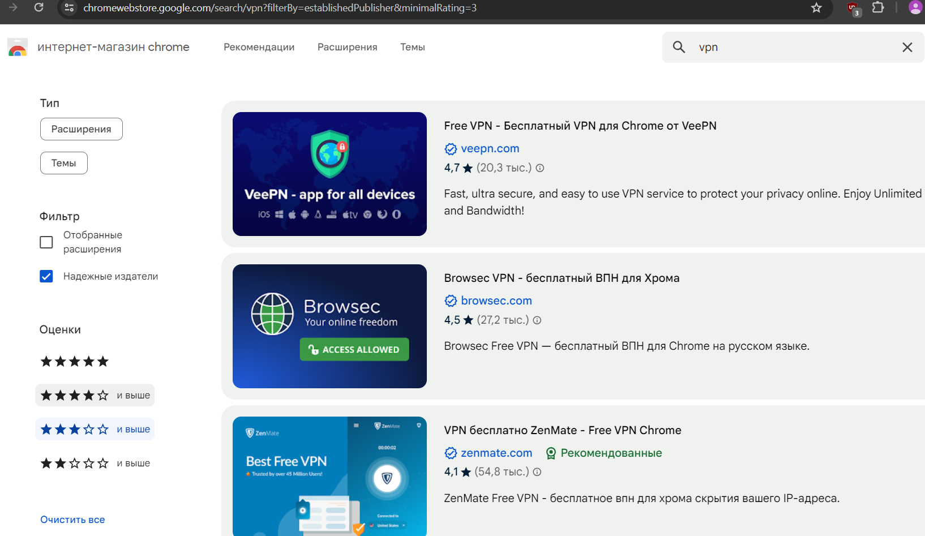Click Browsec rating count (27,2 тыс.)
The width and height of the screenshot is (925, 536).
click(x=503, y=320)
